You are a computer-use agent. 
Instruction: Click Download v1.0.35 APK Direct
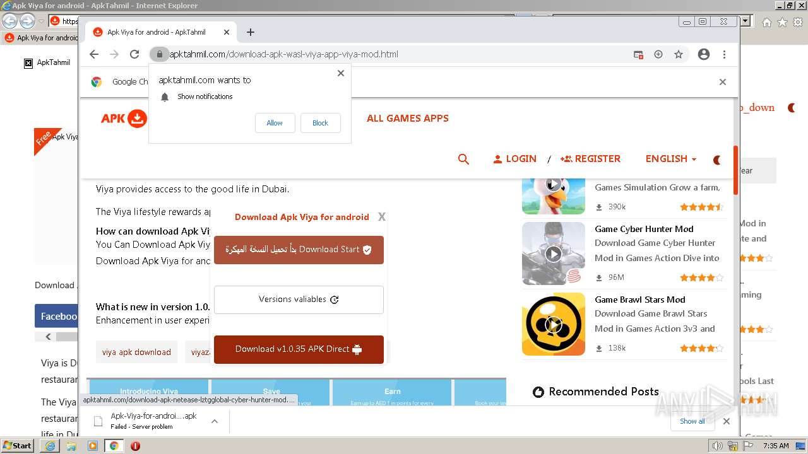[299, 349]
